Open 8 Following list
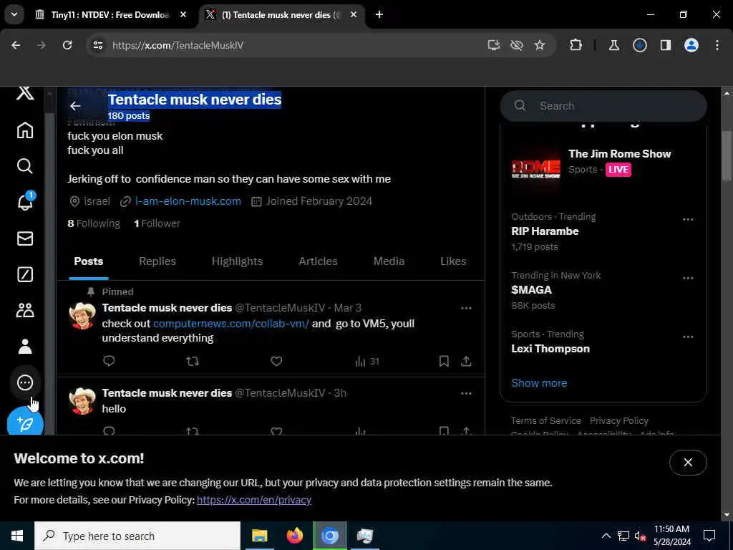Viewport: 733px width, 550px height. pyautogui.click(x=94, y=223)
